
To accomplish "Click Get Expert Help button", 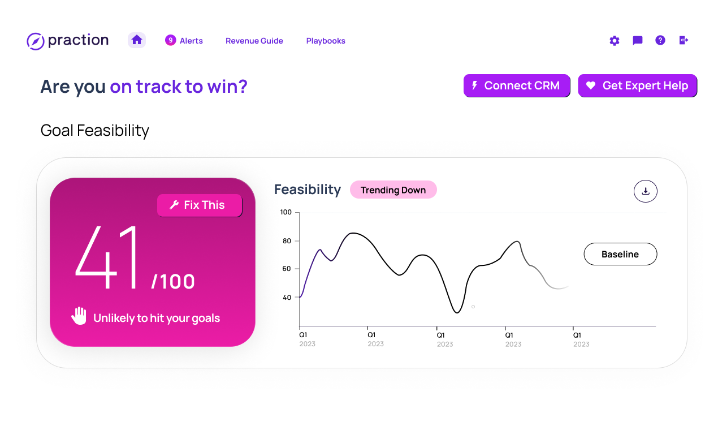I will (638, 85).
